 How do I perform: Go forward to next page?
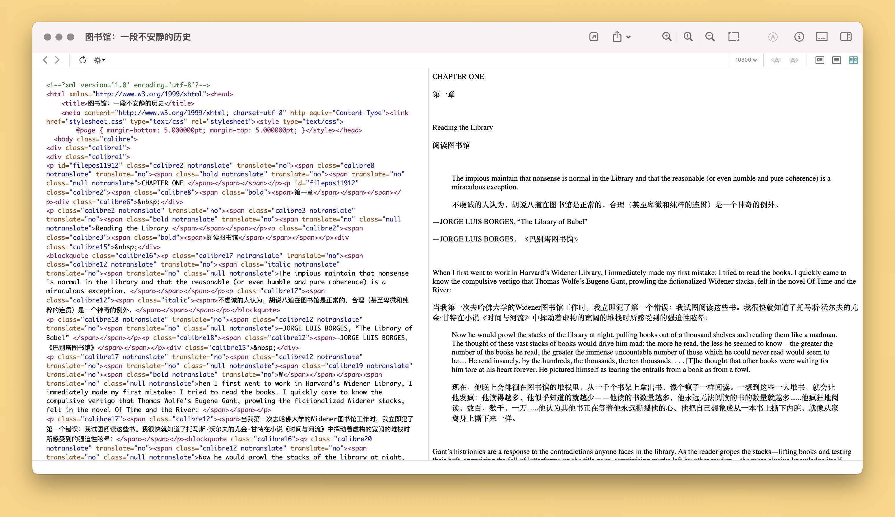pyautogui.click(x=57, y=60)
